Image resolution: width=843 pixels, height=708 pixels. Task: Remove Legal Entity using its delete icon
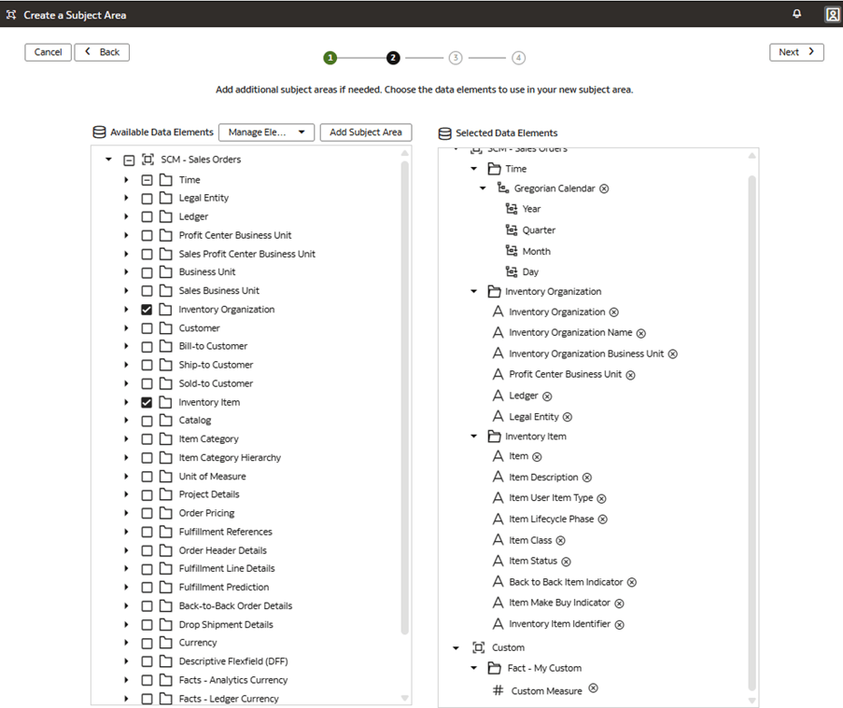(568, 416)
